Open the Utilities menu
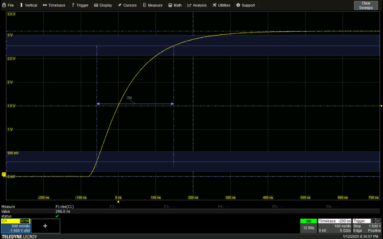Screen dimensions: 383x239 point(221,5)
